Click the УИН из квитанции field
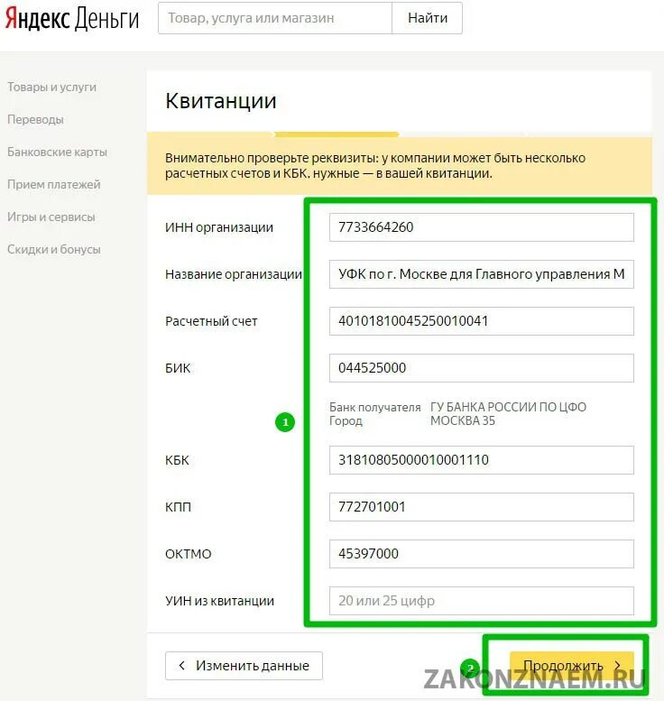The height and width of the screenshot is (701, 664). click(482, 601)
